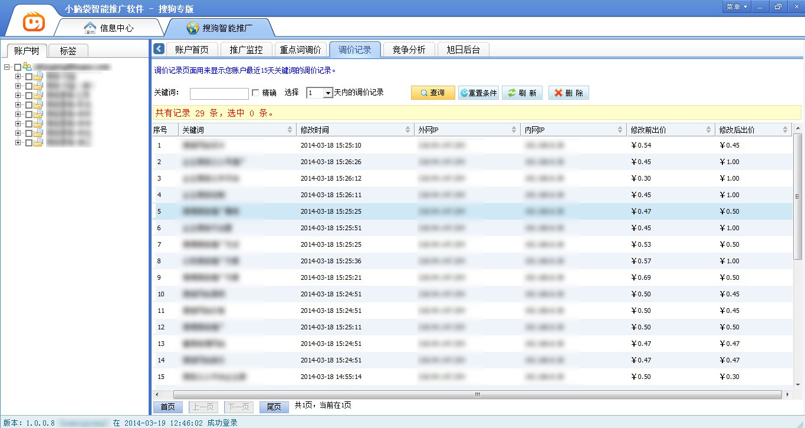
Task: Go to 首页 first page
Action: (x=168, y=407)
